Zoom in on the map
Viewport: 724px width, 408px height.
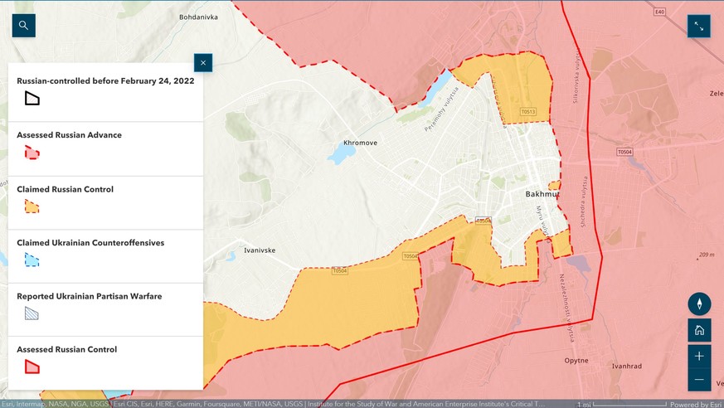(x=699, y=356)
